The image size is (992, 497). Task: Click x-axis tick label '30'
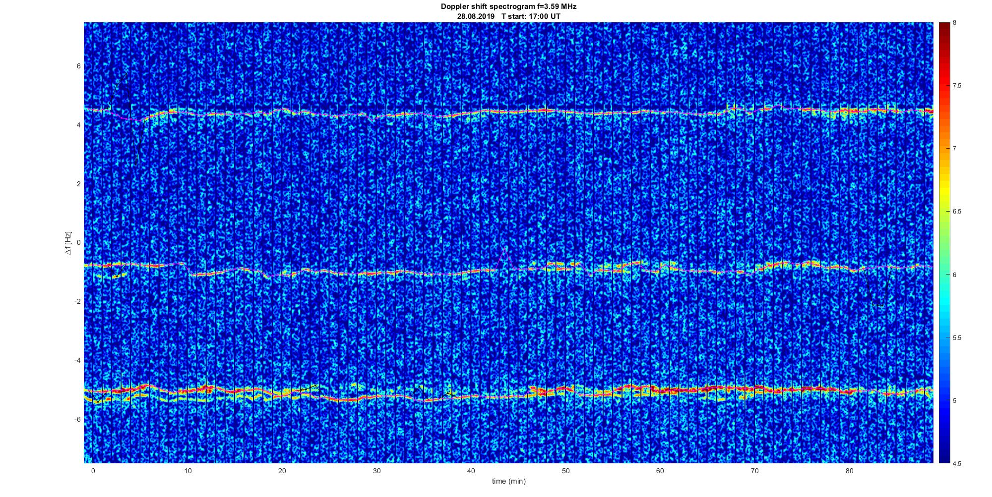pos(376,471)
